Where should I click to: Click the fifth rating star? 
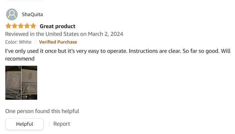pyautogui.click(x=33, y=26)
